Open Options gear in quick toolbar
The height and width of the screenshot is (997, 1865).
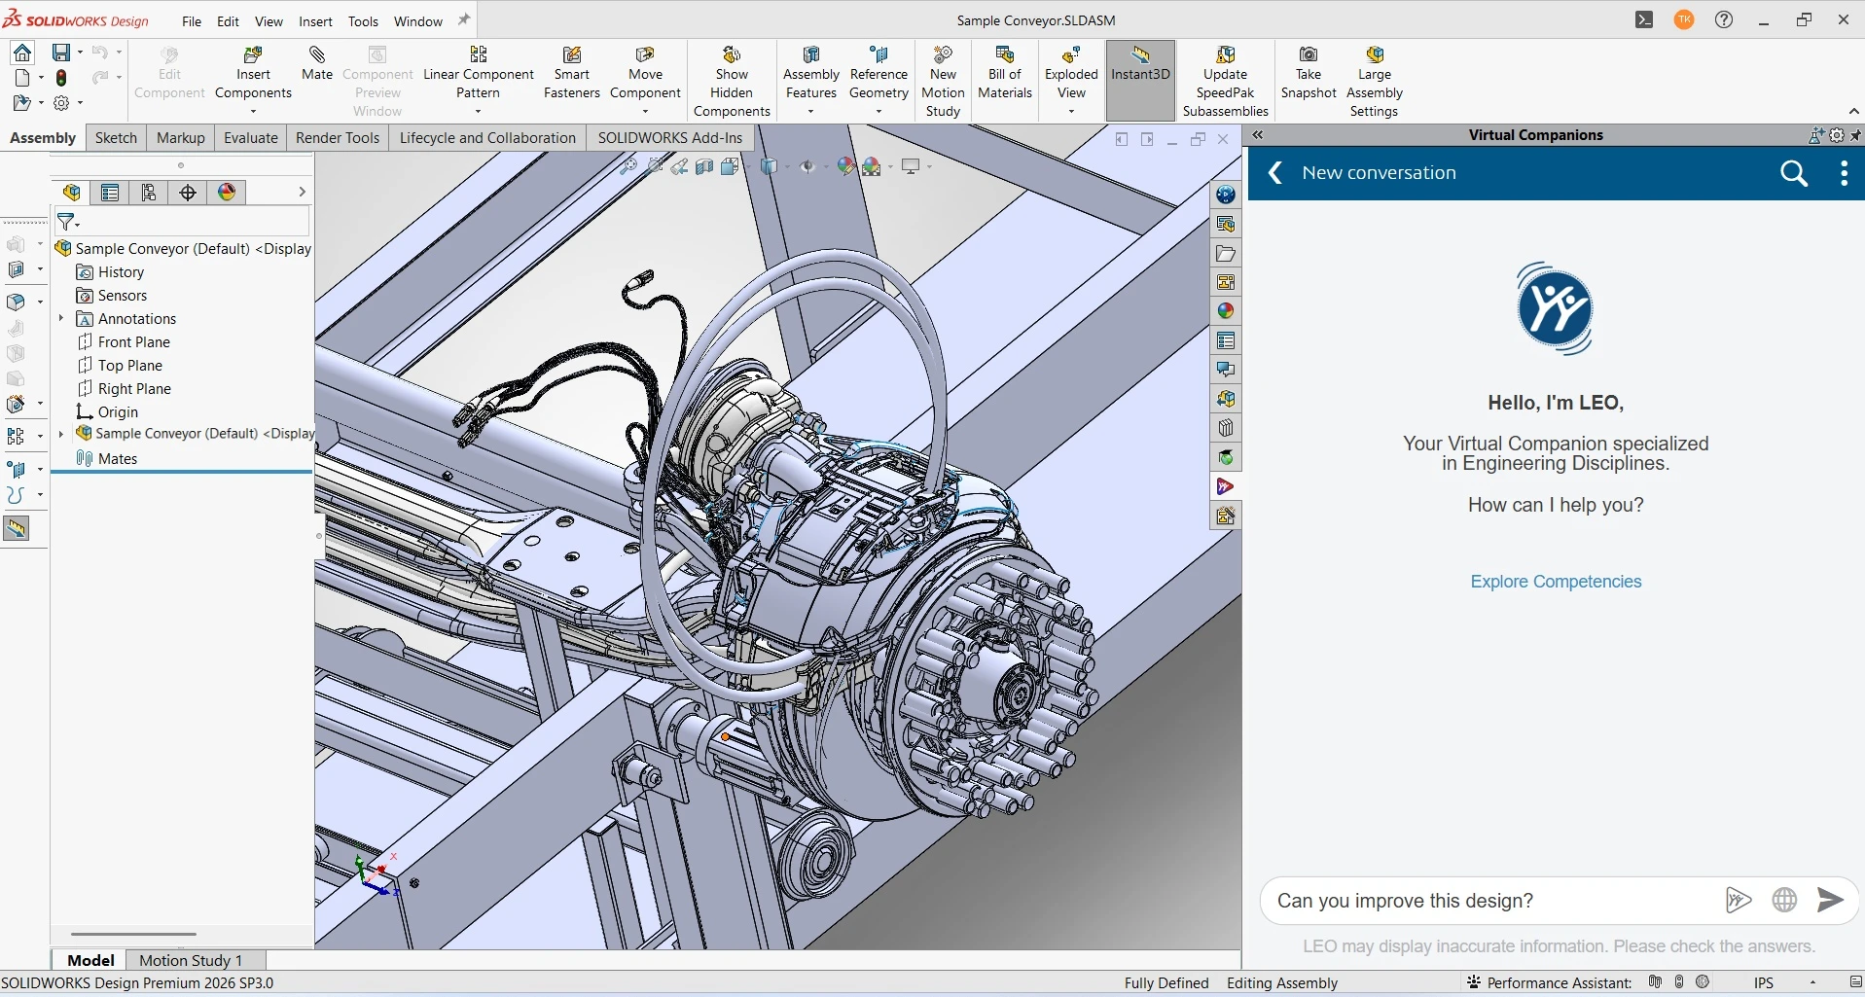pyautogui.click(x=61, y=102)
